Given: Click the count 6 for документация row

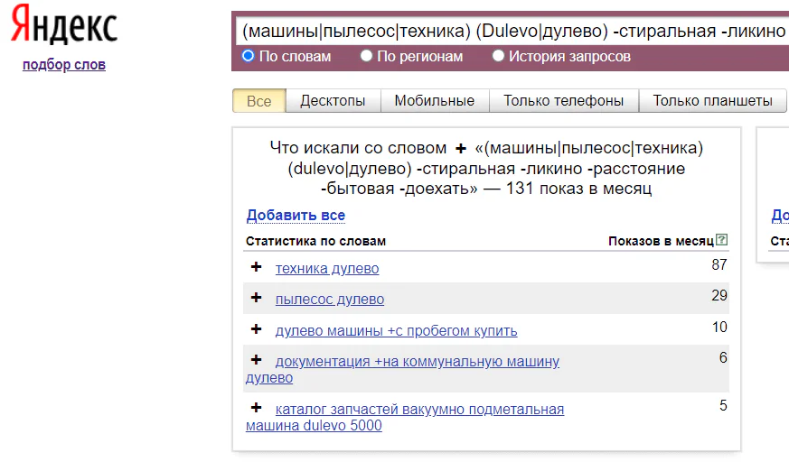Looking at the screenshot, I should click(723, 357).
